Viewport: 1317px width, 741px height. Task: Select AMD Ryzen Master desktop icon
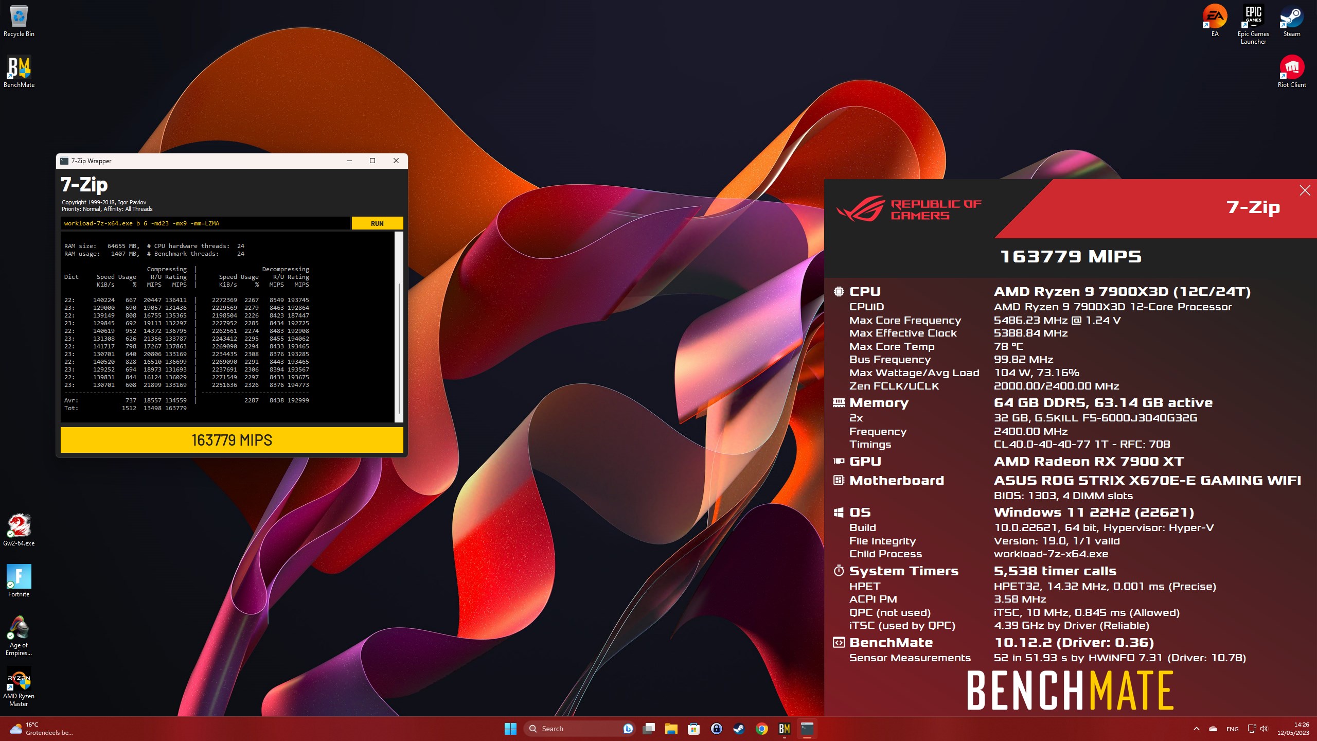click(19, 686)
